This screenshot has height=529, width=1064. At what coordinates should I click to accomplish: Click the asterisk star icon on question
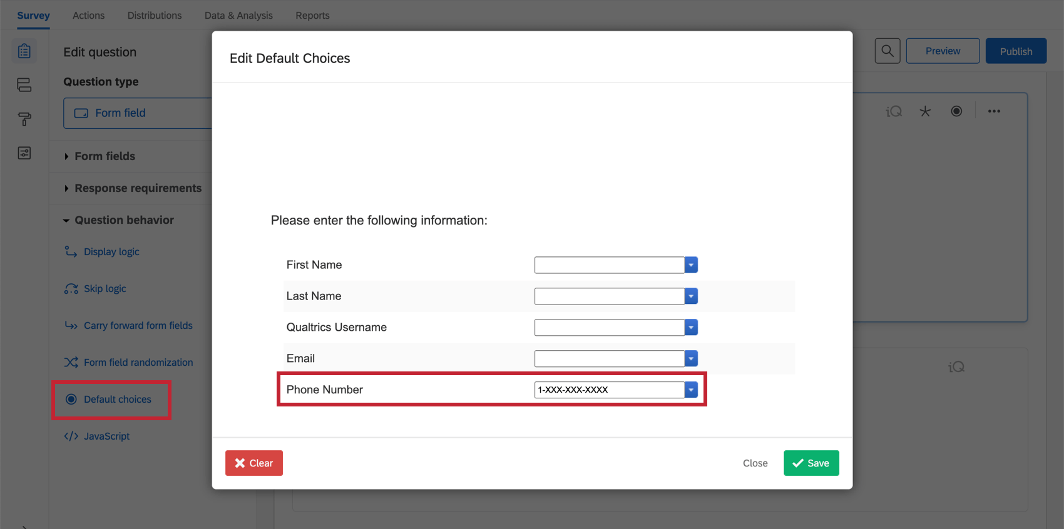[925, 111]
